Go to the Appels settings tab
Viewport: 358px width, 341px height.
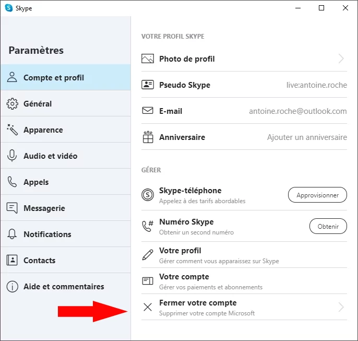point(66,182)
